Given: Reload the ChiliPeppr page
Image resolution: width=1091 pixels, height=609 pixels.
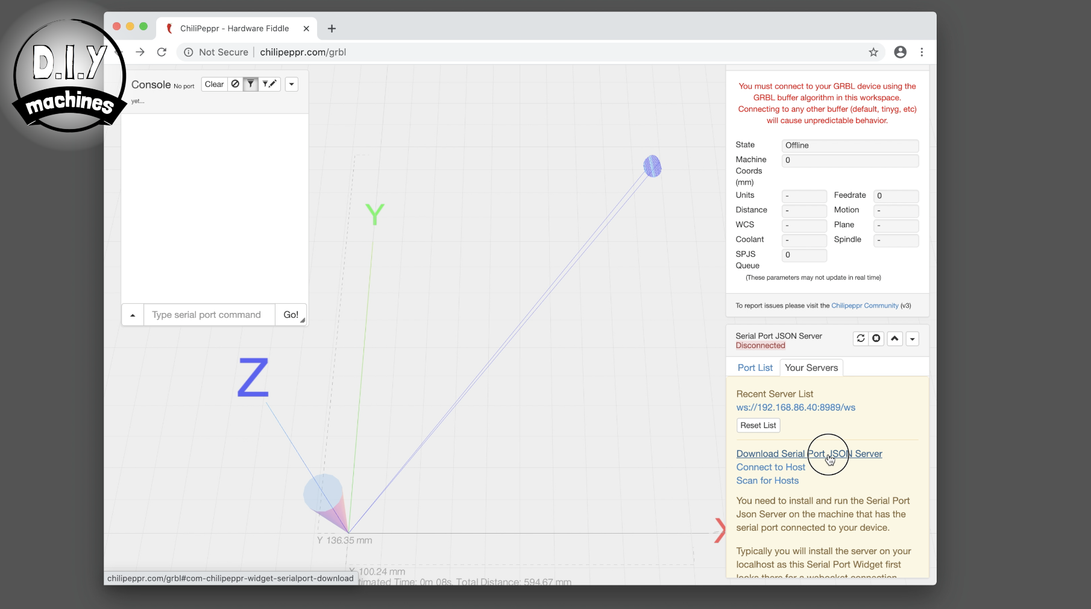Looking at the screenshot, I should [162, 52].
